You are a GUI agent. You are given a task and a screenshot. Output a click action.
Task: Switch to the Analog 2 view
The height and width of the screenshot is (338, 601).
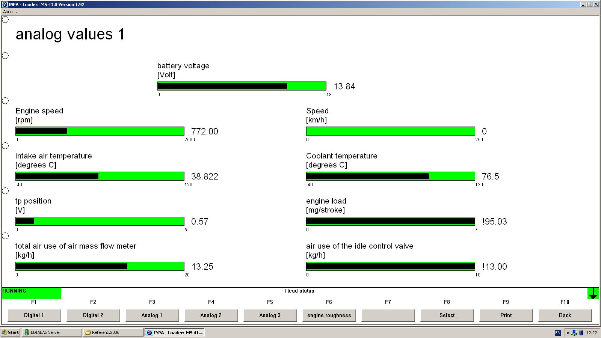[x=211, y=315]
